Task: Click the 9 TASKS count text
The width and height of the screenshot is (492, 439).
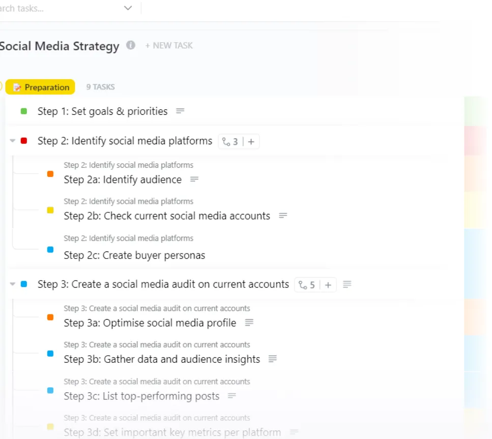Action: click(100, 87)
